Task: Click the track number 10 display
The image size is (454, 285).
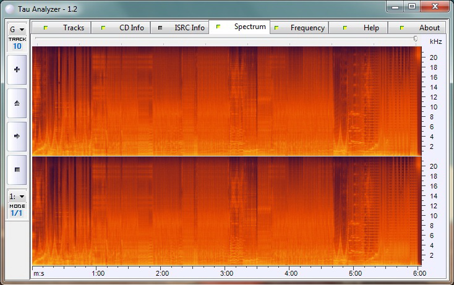Action: click(x=17, y=46)
